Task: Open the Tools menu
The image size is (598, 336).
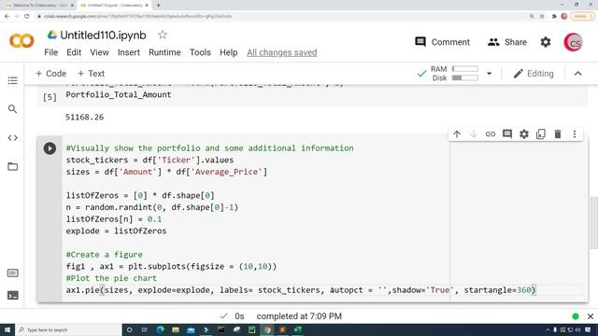Action: (x=200, y=52)
